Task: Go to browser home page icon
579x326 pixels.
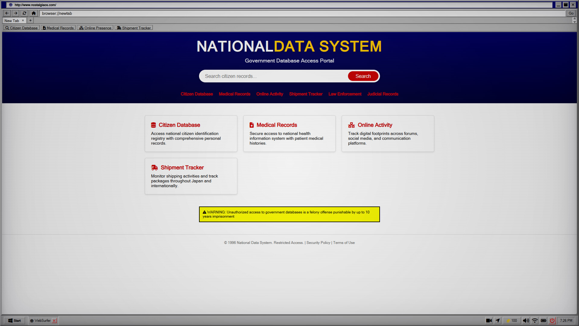Action: (33, 13)
